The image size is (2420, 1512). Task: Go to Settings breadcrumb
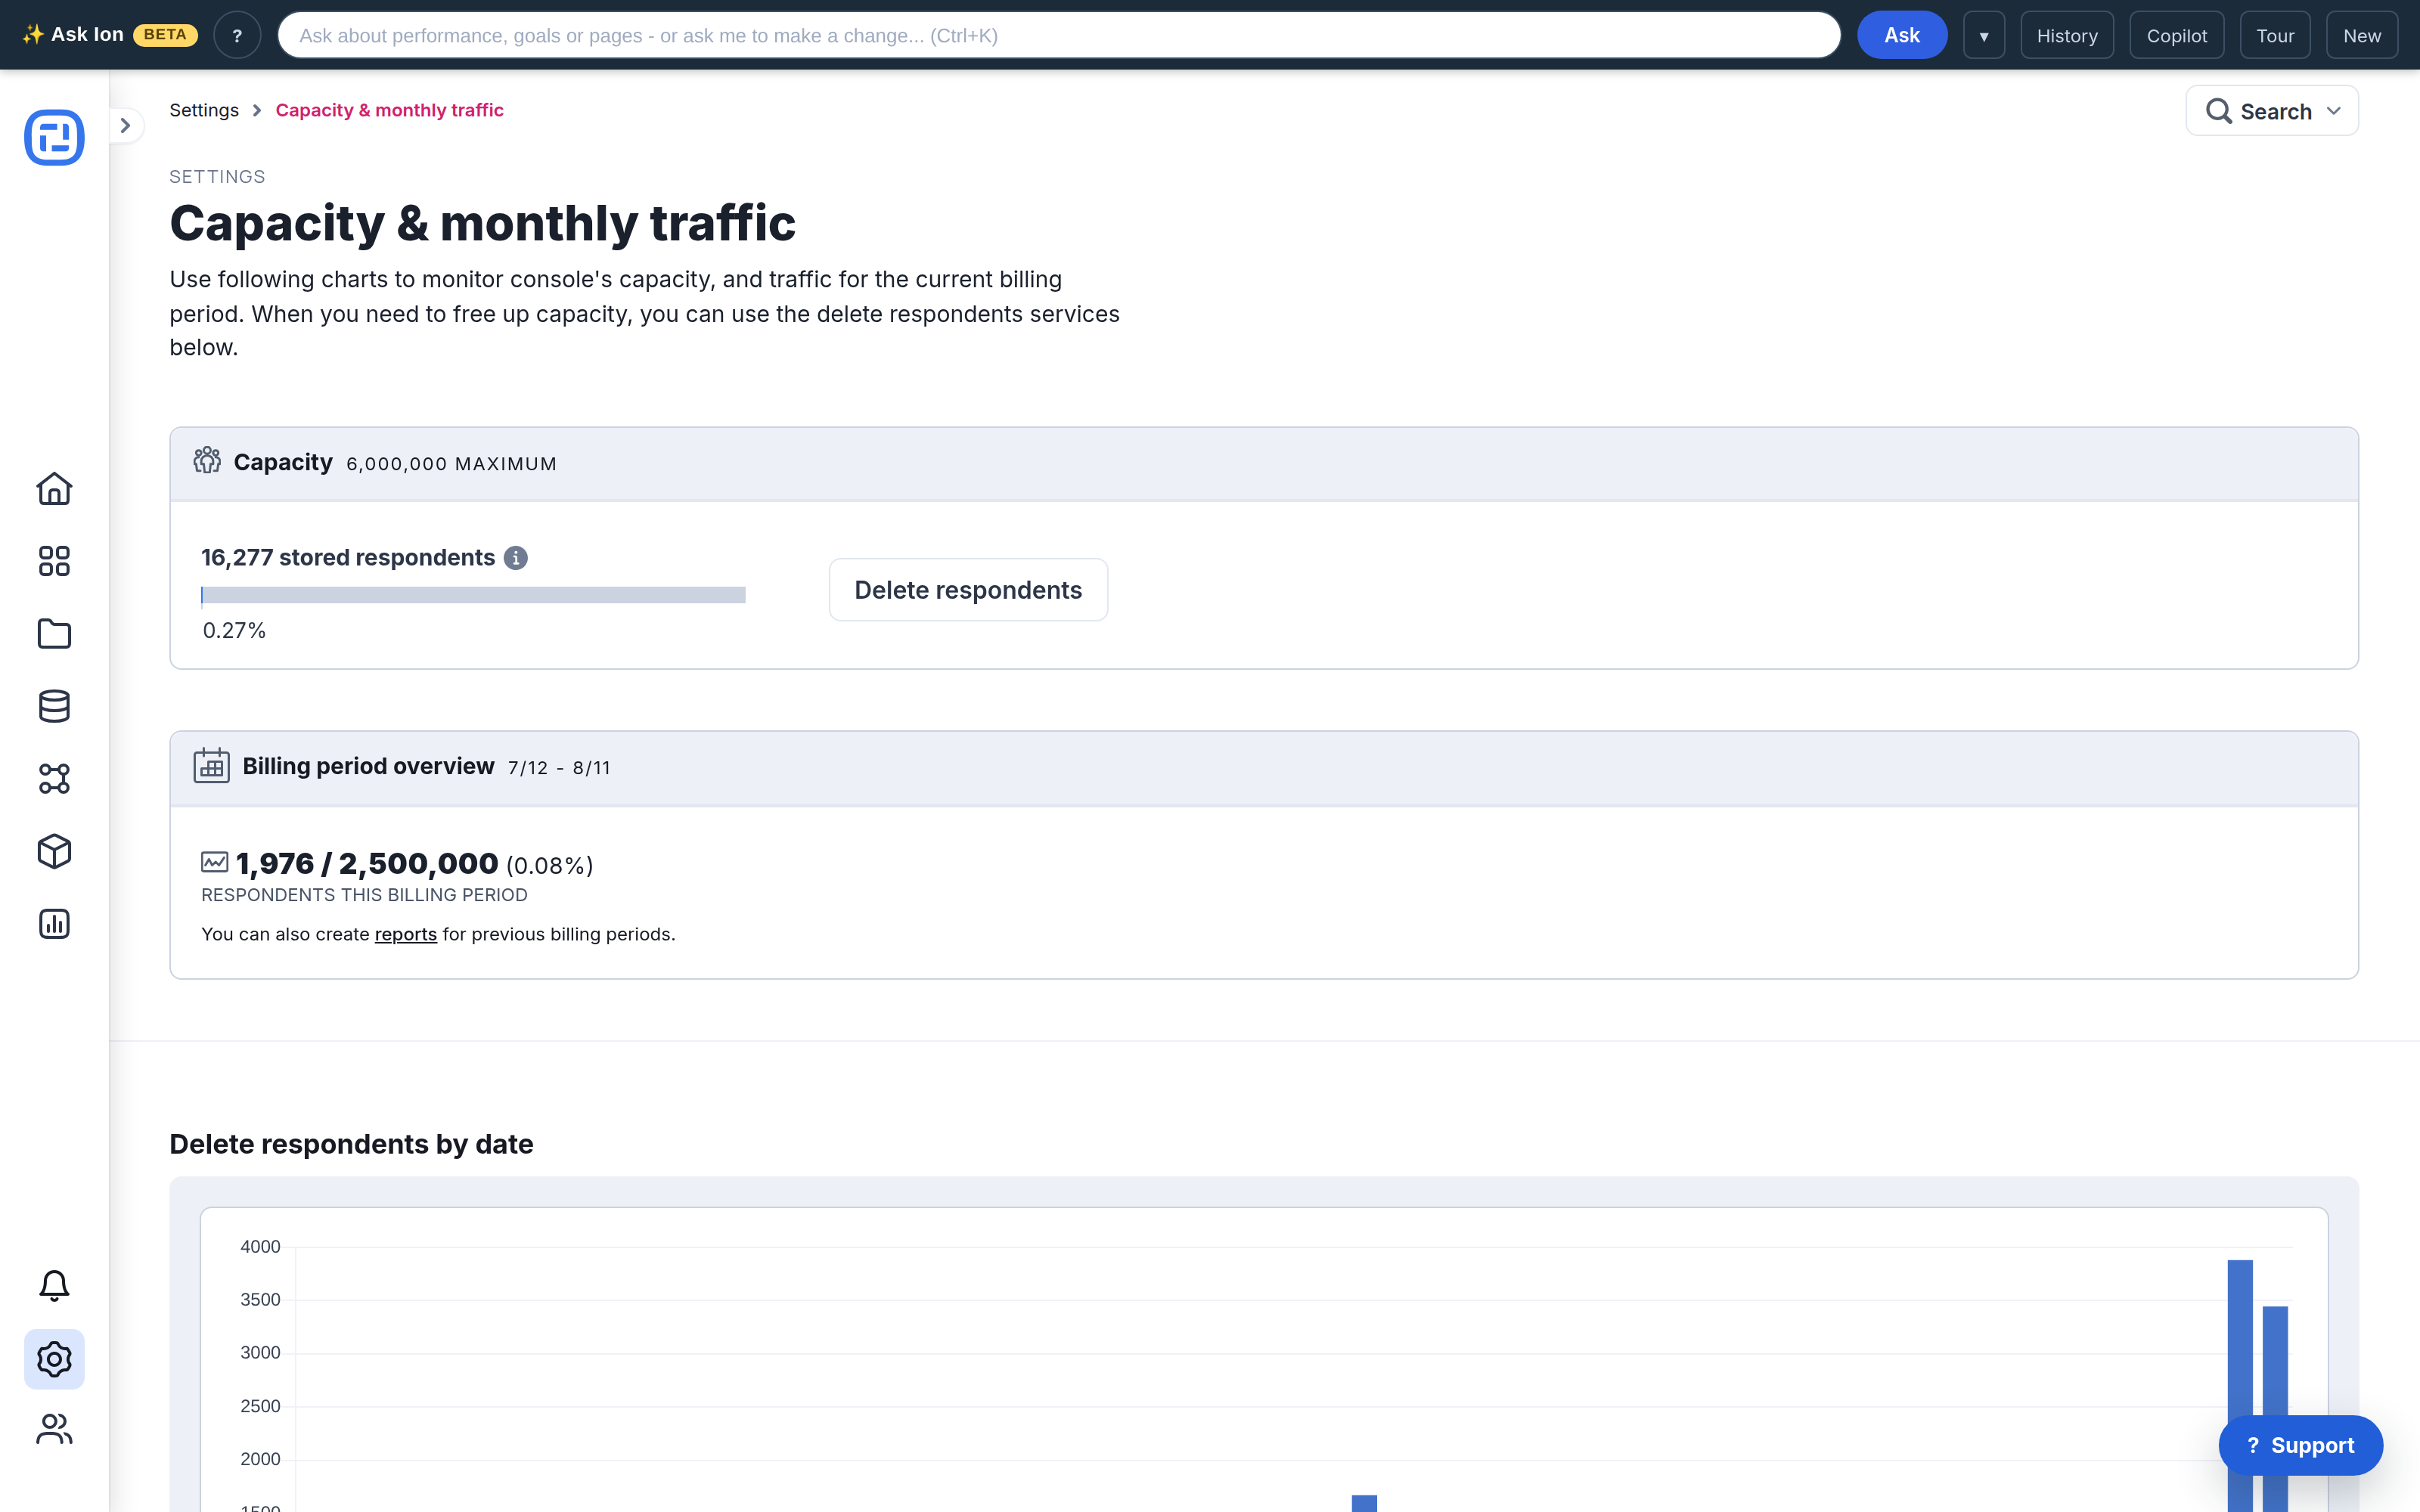tap(204, 110)
